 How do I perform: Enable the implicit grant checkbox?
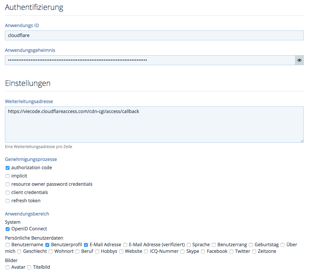click(x=8, y=176)
